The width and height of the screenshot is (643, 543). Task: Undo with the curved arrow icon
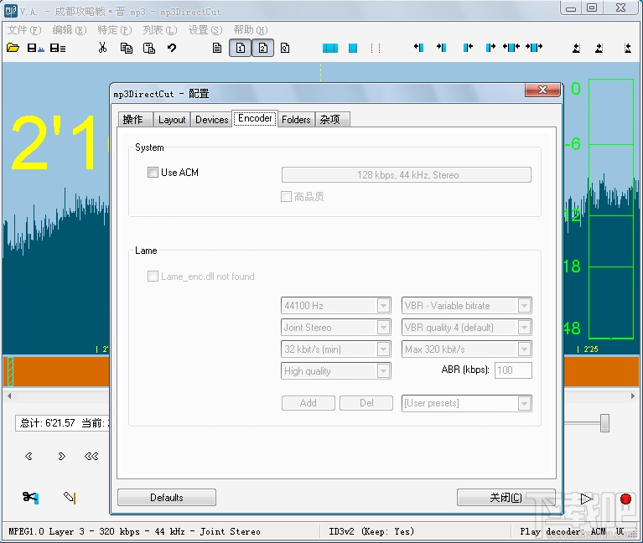click(x=172, y=48)
